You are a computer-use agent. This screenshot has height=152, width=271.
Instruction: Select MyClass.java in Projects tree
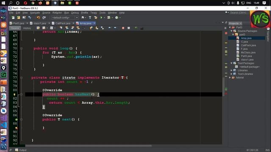[248, 52]
